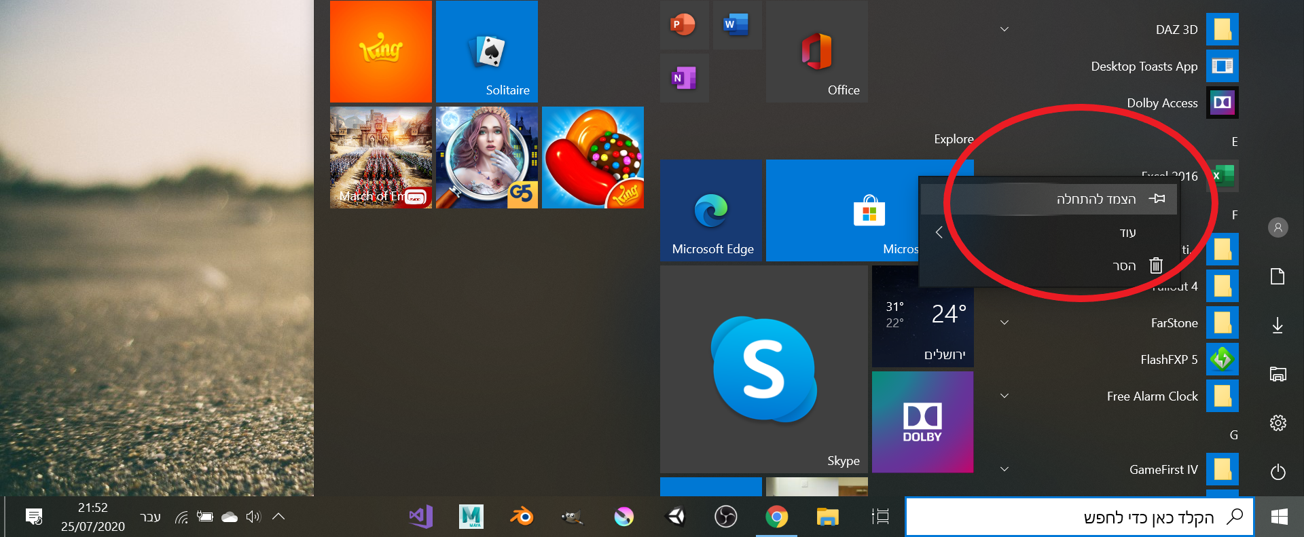Open the Office tile

coord(817,52)
